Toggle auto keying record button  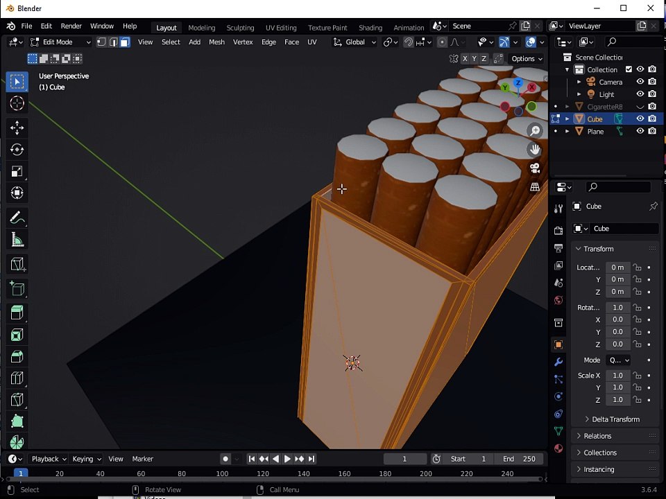pos(225,459)
